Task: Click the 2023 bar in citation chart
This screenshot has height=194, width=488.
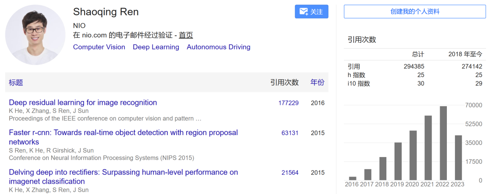Action: pos(458,158)
